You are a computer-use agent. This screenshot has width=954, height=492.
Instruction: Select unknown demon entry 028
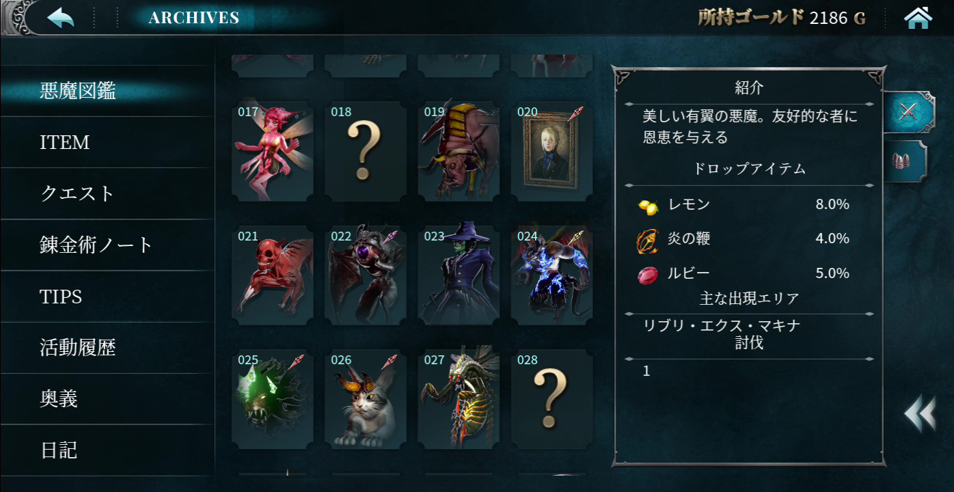[x=551, y=399]
